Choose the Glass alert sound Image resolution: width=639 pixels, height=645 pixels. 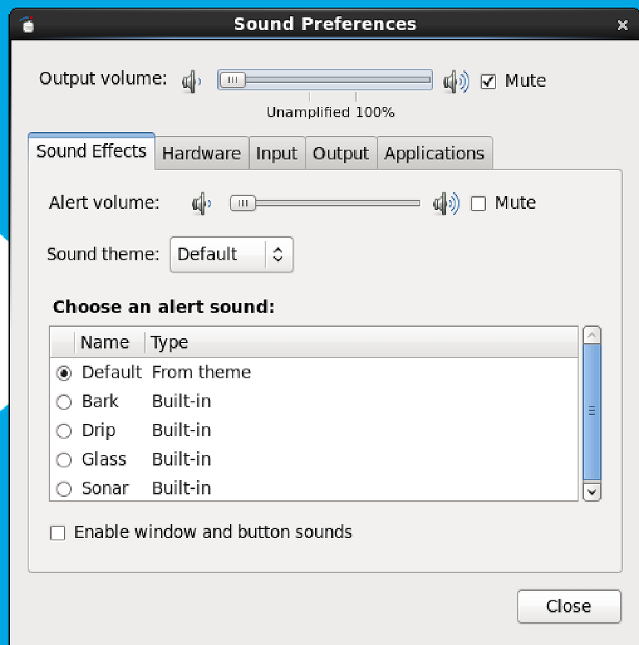[x=64, y=460]
